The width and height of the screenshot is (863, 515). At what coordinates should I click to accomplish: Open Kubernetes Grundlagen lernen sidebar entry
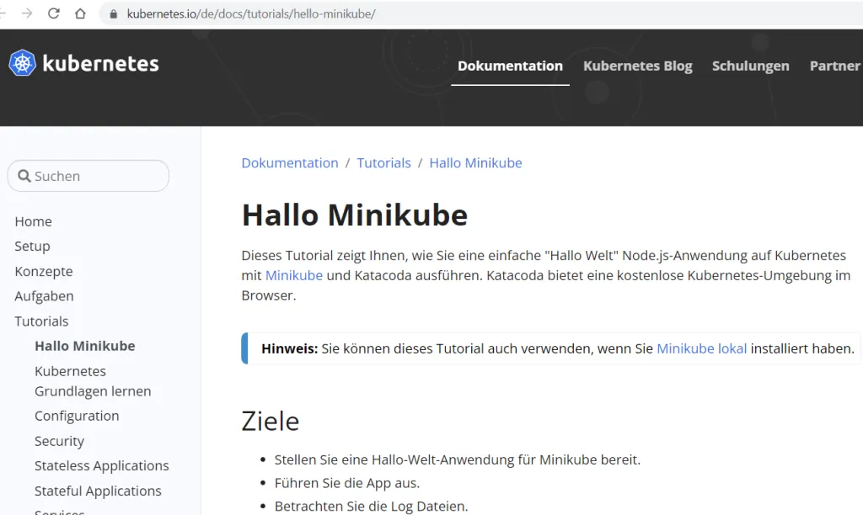point(93,381)
